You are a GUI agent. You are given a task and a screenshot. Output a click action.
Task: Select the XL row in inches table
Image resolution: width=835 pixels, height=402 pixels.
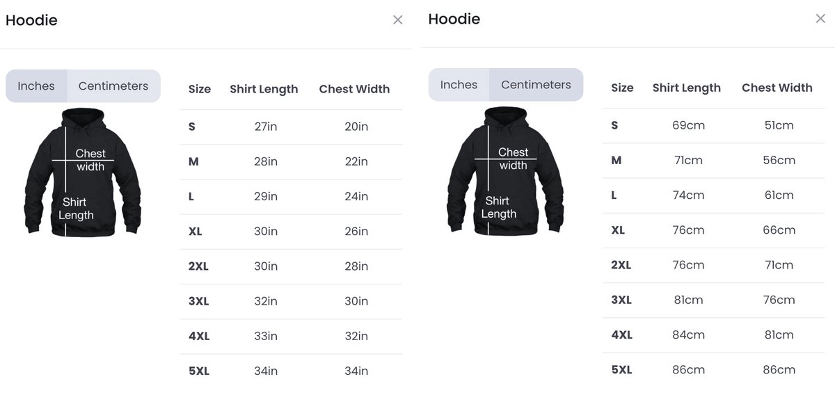point(291,232)
